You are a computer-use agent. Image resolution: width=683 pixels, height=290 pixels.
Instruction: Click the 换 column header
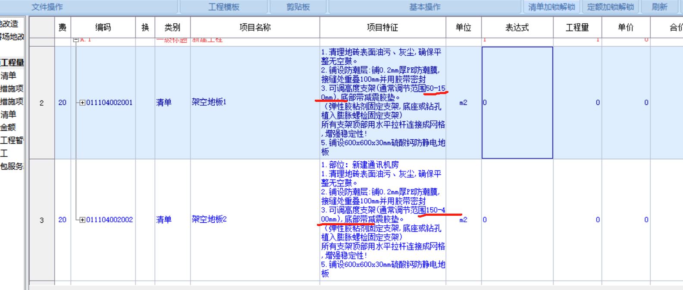pyautogui.click(x=145, y=28)
